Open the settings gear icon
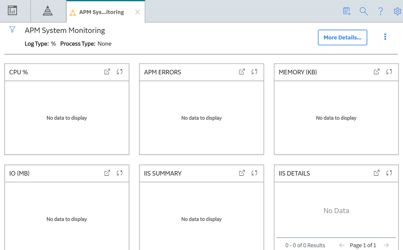Viewport: 403px width, 250px height. 397,11
